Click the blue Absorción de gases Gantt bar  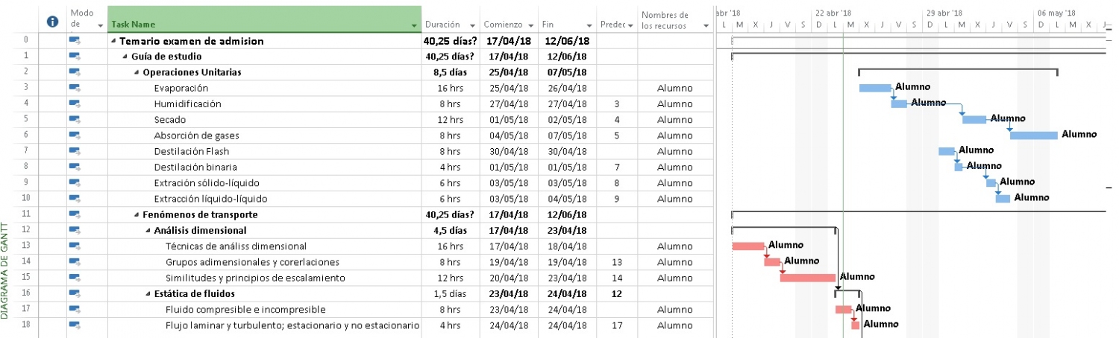click(x=1034, y=135)
